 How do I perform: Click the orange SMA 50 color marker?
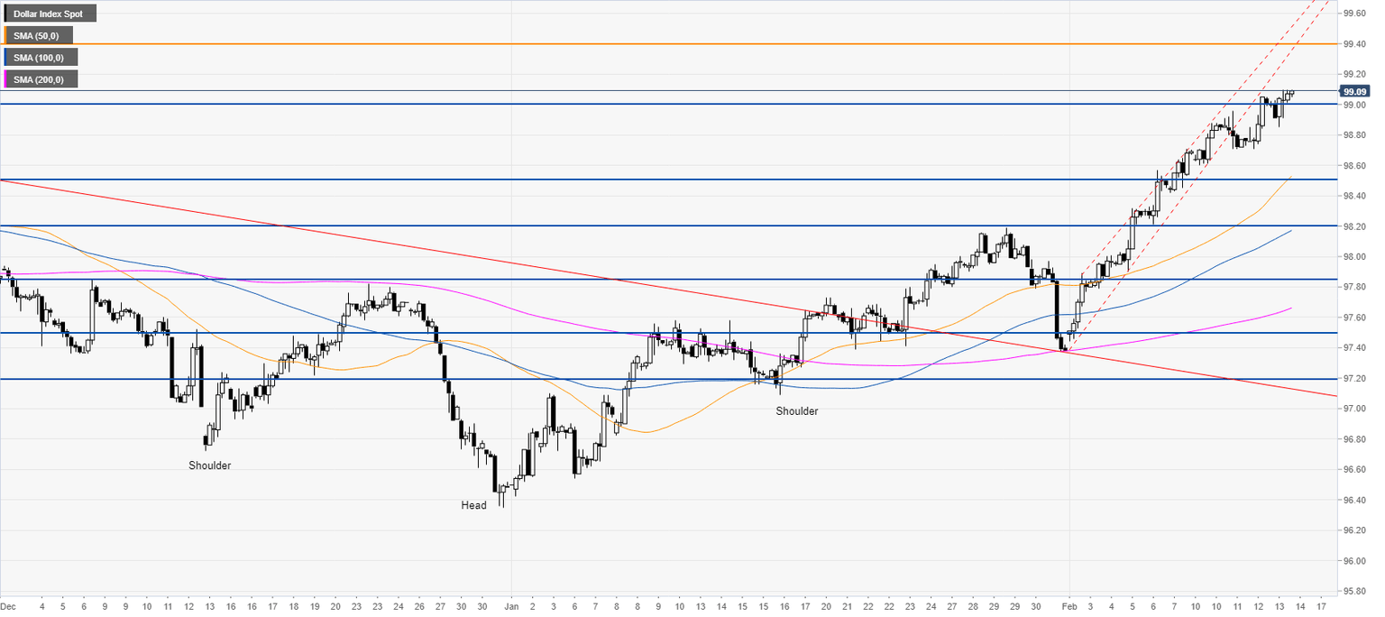tap(6, 35)
